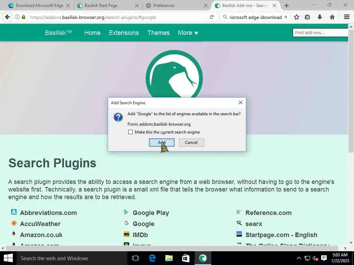The image size is (354, 265).
Task: Launch Edge from the taskbar
Action: pos(152,258)
